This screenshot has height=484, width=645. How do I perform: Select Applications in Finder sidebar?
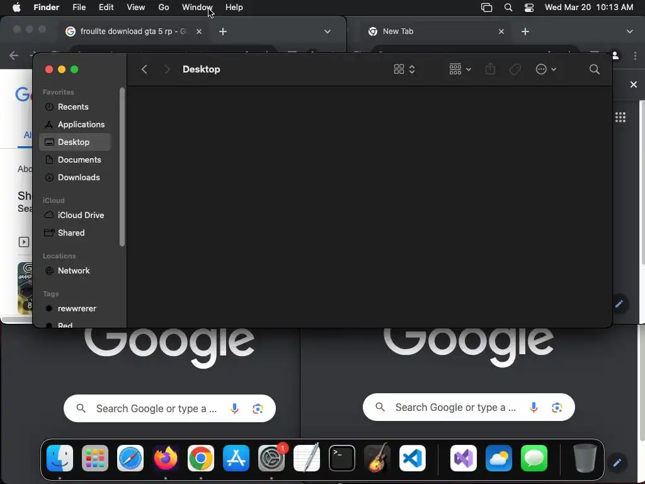pos(76,124)
